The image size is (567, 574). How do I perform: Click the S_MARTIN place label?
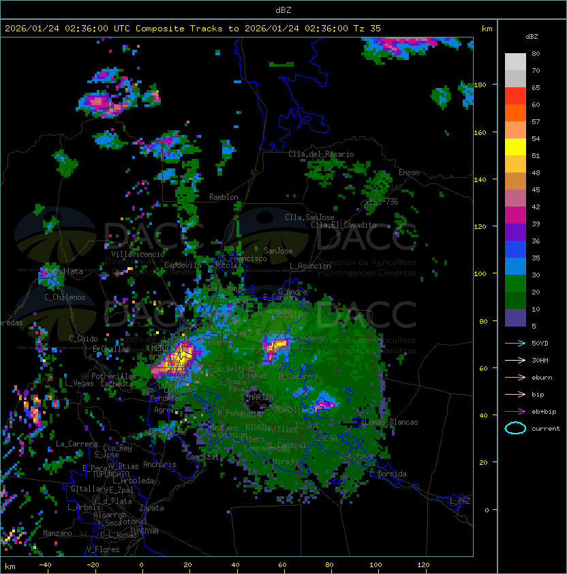pyautogui.click(x=257, y=397)
